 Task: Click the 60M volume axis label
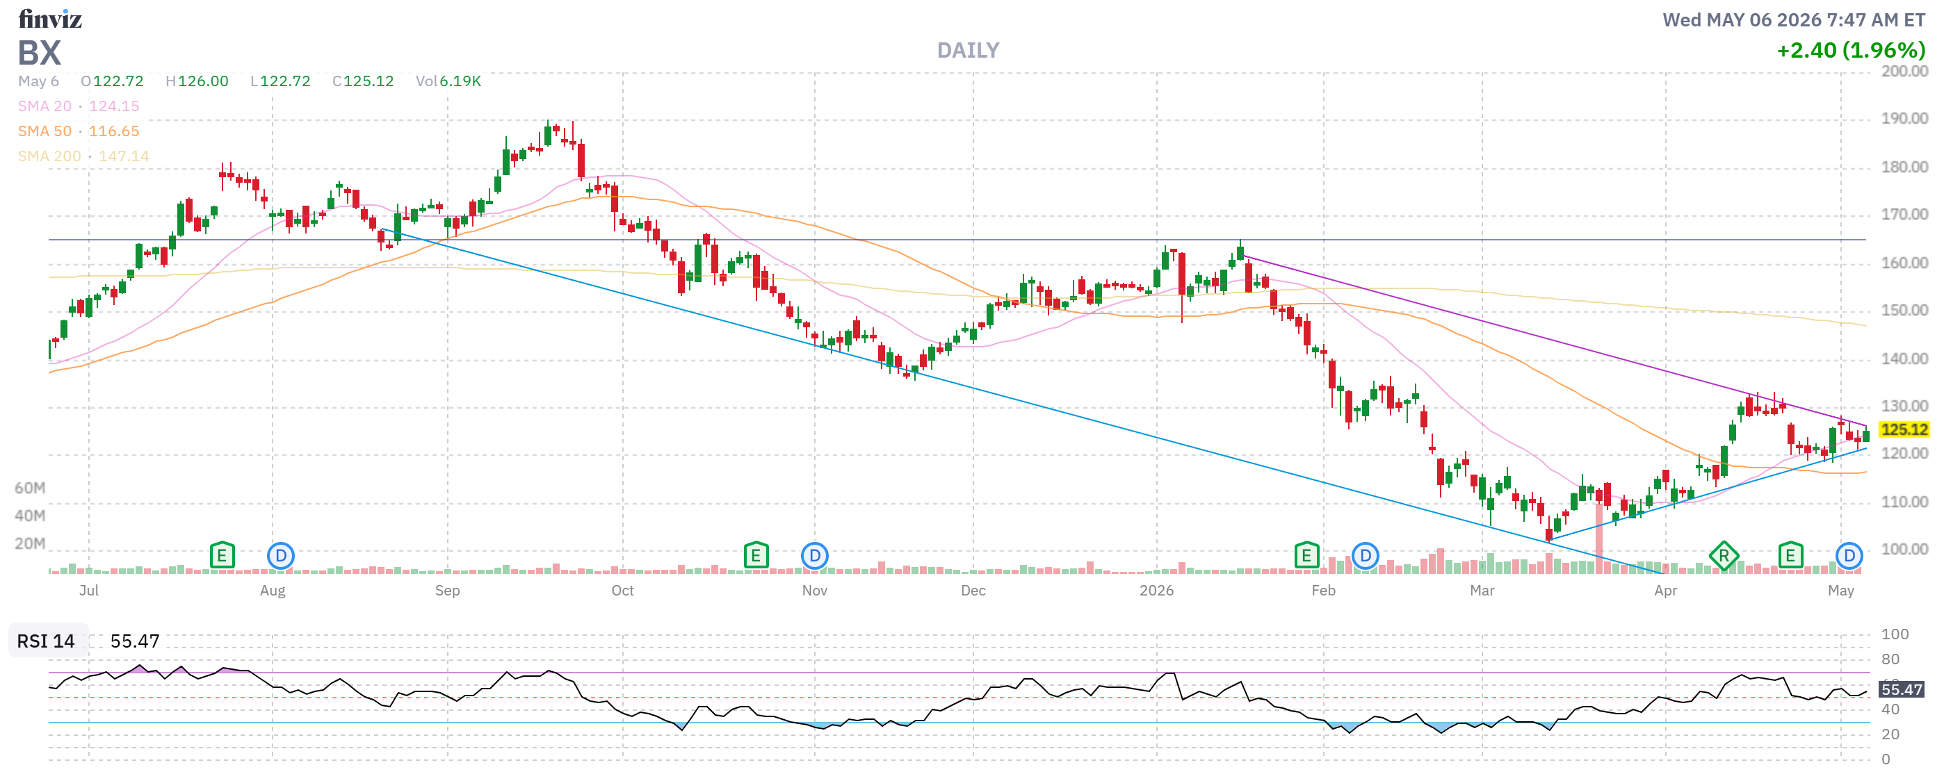click(30, 488)
